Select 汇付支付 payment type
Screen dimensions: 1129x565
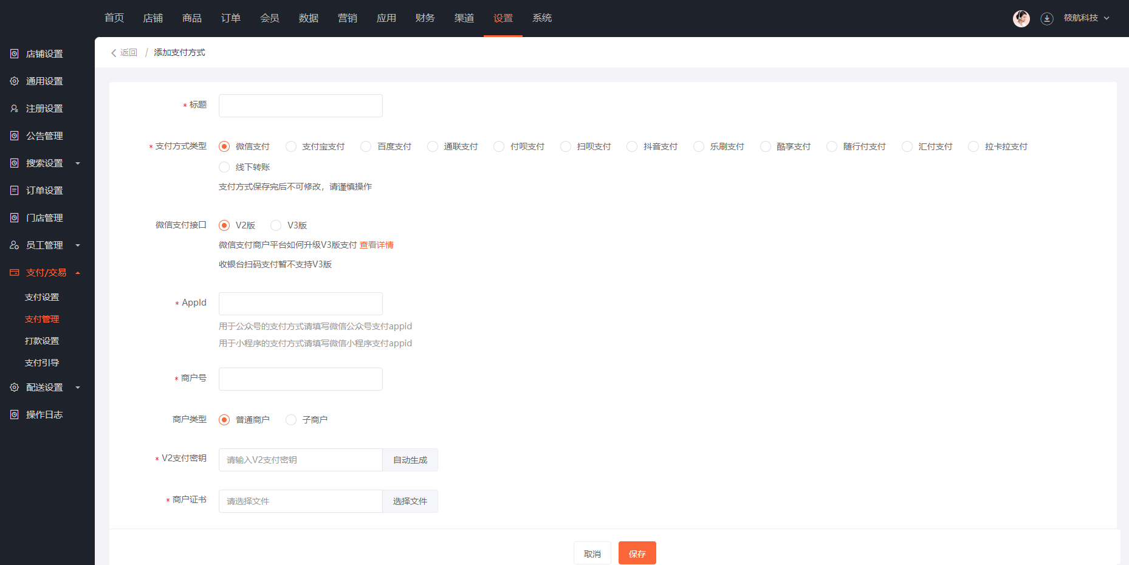907,146
